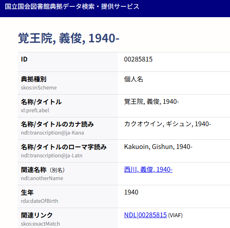This screenshot has width=230, height=228.
Task: Click the ndl:transcription@ja-Latn property name
Action: coord(52,155)
